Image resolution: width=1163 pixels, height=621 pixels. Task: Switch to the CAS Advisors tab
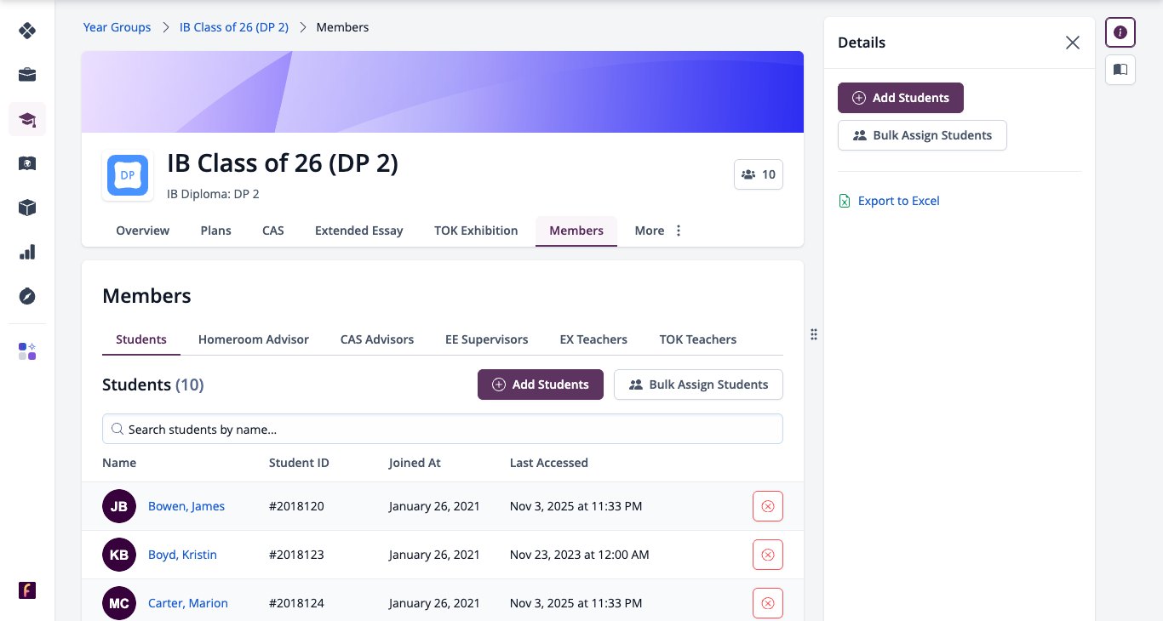[x=377, y=339]
